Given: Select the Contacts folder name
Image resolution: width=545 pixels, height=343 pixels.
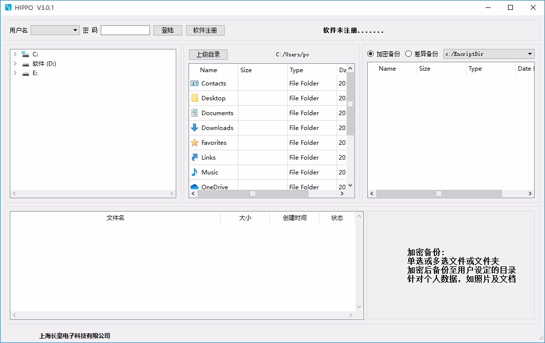Looking at the screenshot, I should (x=214, y=84).
